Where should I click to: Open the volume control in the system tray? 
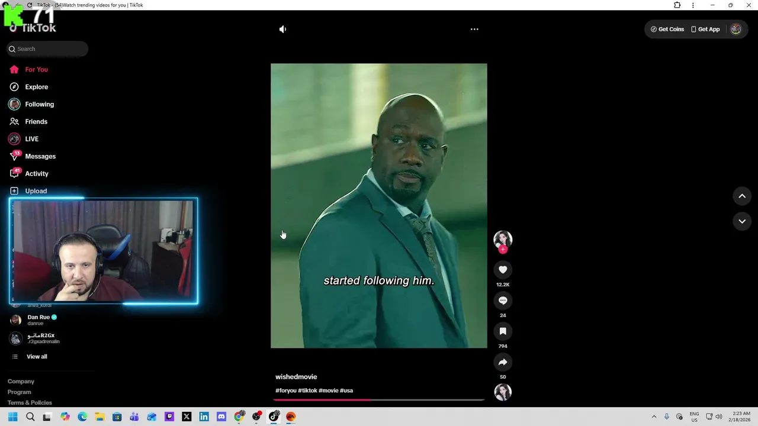tap(719, 417)
